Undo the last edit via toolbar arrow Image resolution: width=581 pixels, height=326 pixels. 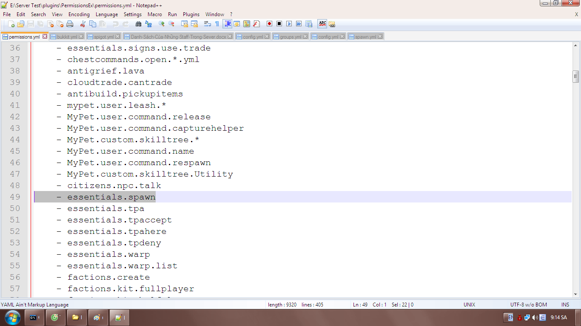[115, 24]
